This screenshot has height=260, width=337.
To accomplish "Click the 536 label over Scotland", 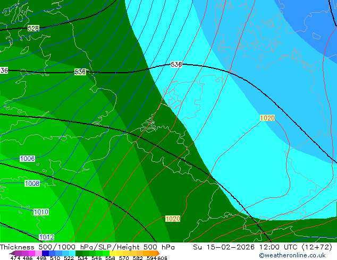I will (80, 72).
